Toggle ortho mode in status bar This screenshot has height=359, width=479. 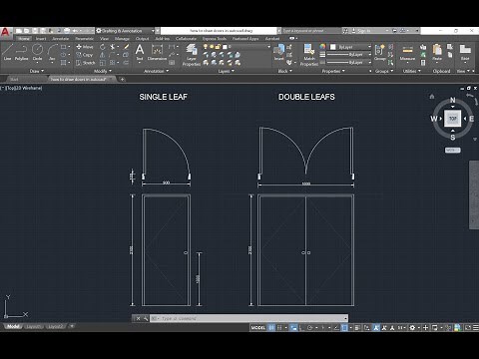[x=302, y=328]
